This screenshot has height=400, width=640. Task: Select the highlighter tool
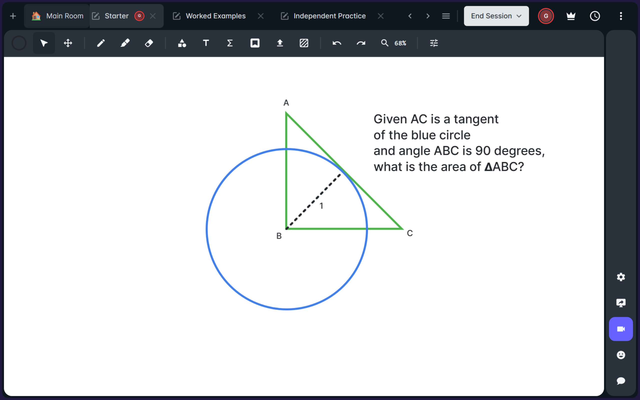click(125, 43)
